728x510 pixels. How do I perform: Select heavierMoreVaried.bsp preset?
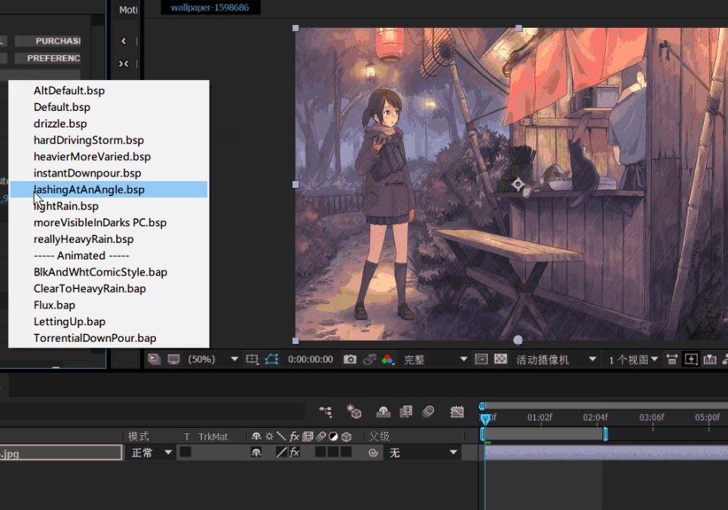109,157
